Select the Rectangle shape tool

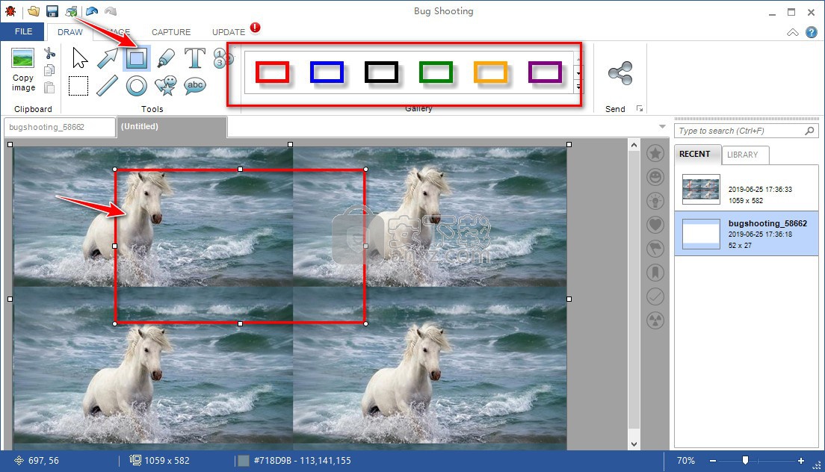(137, 58)
